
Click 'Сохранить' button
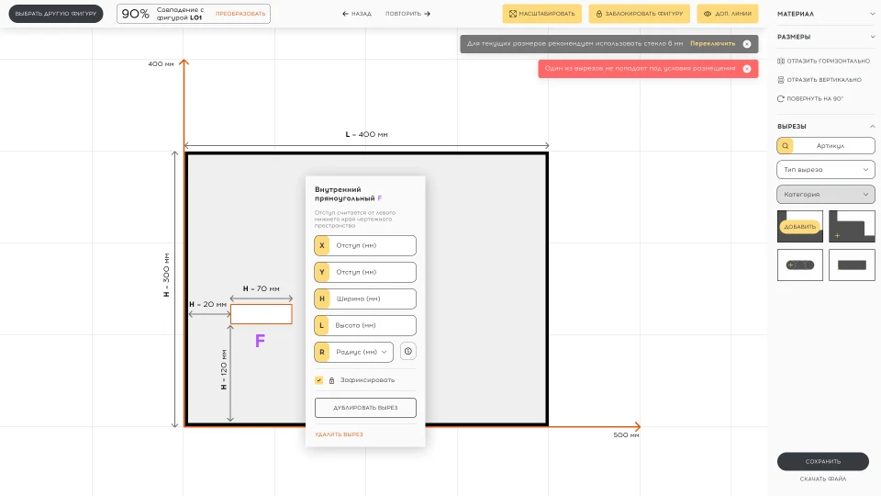pos(823,461)
